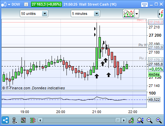Open the 50 unités dropdown
Viewport: 165px width, 126px height.
pyautogui.click(x=34, y=14)
